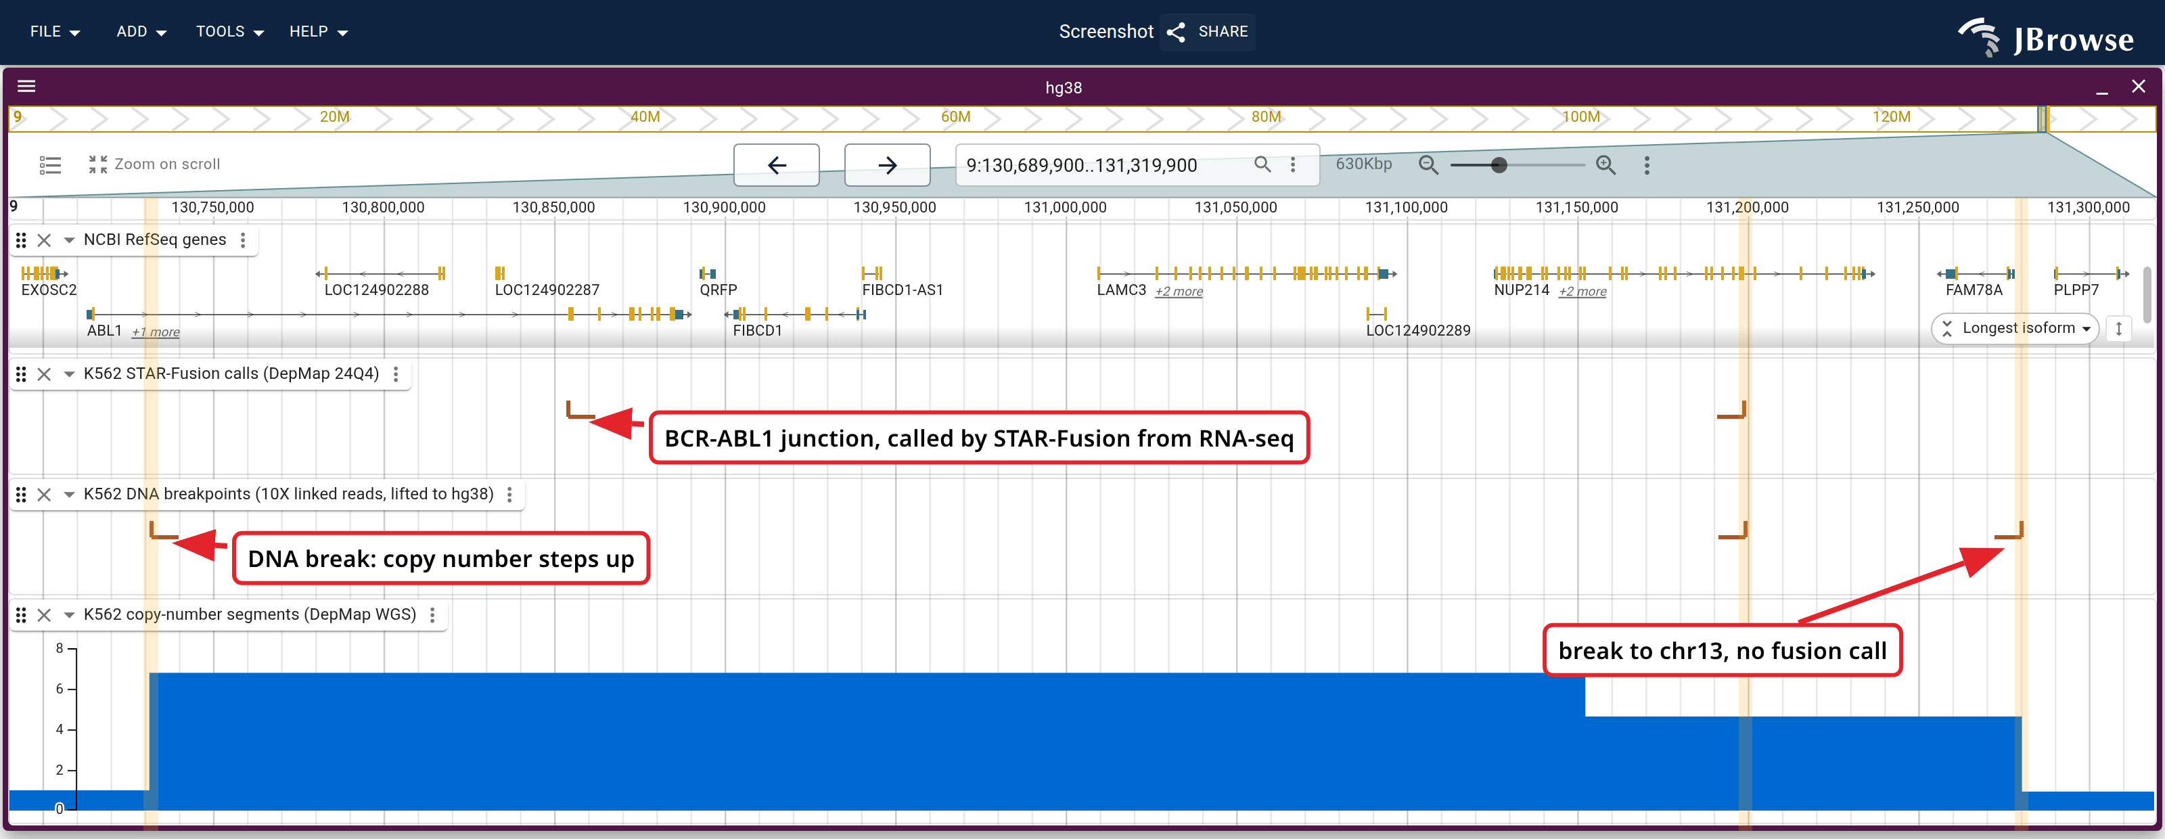Select the LOC124902289 gene label
The height and width of the screenshot is (839, 2165).
(x=1418, y=330)
